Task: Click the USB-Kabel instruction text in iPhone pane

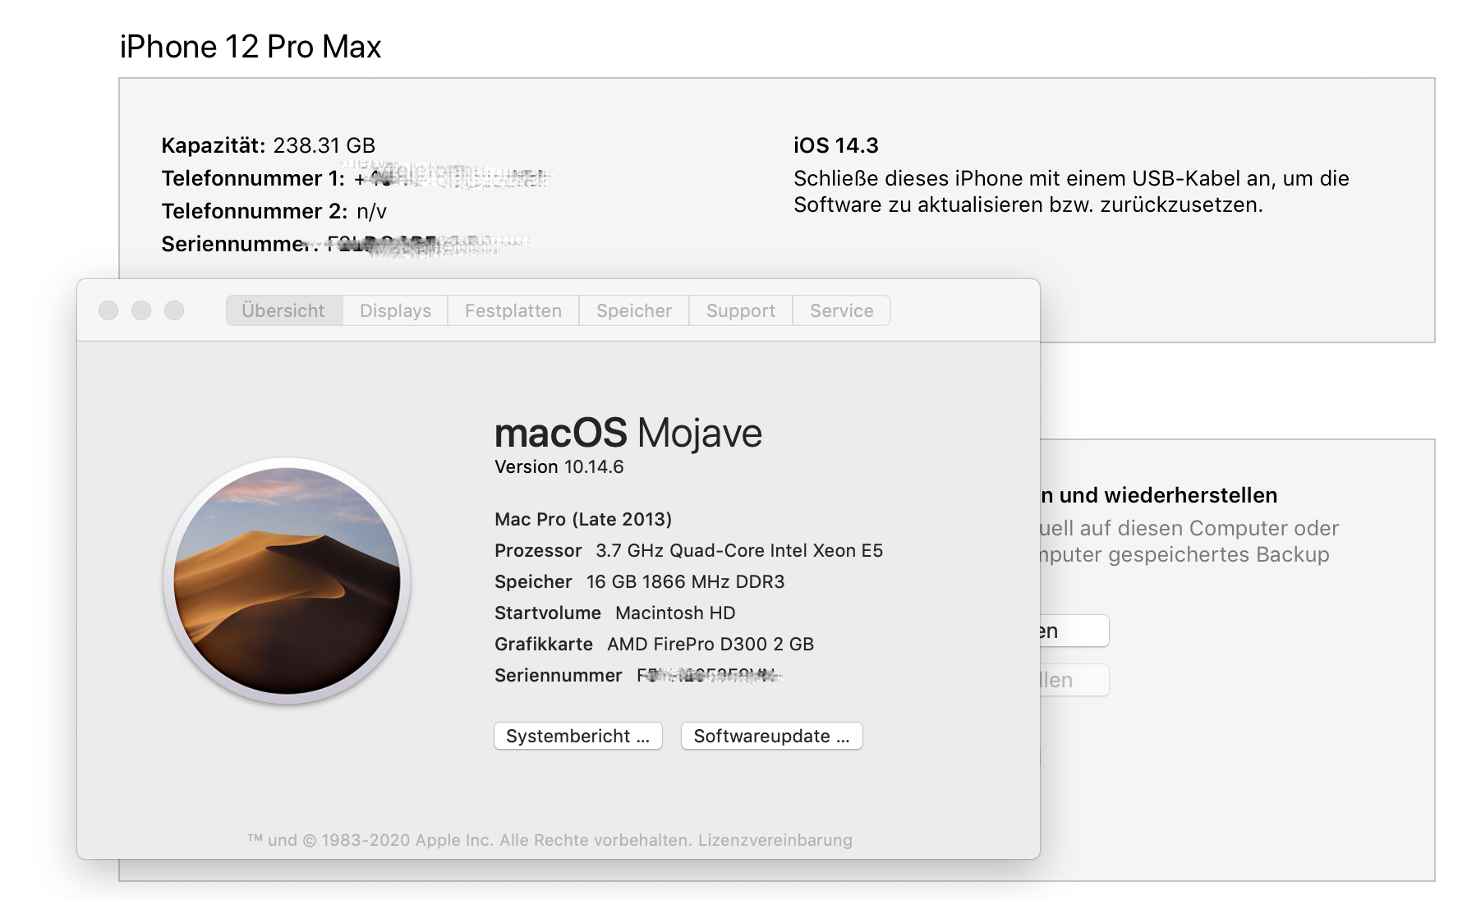Action: [1071, 191]
